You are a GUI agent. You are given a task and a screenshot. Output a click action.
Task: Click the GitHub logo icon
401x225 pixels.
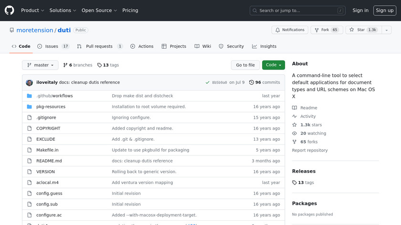click(x=10, y=10)
